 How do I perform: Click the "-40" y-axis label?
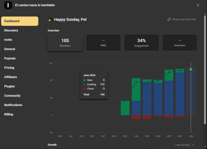pos(51,133)
